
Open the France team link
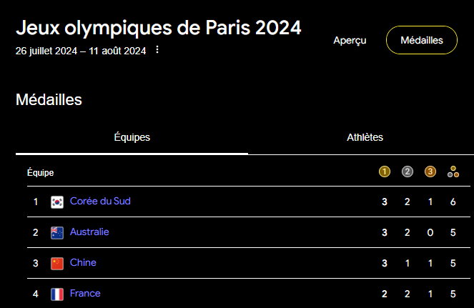[x=85, y=294]
